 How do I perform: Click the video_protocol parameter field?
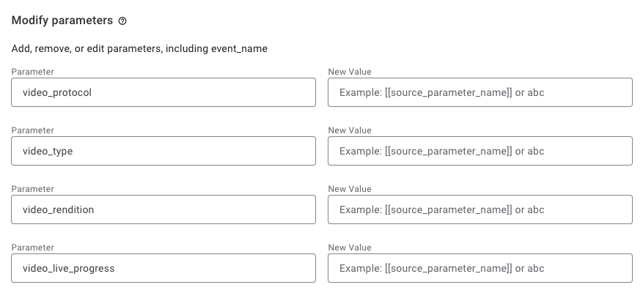163,92
